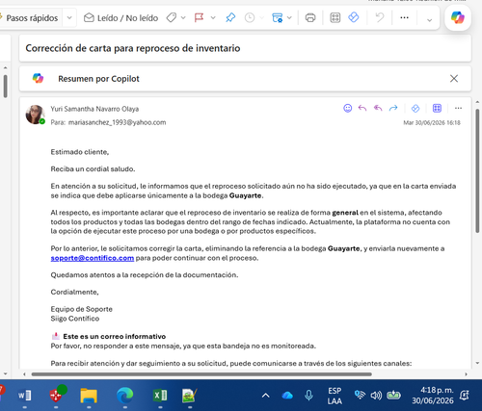This screenshot has height=411, width=482.
Task: Open apps grid icon in message header
Action: pos(437,108)
